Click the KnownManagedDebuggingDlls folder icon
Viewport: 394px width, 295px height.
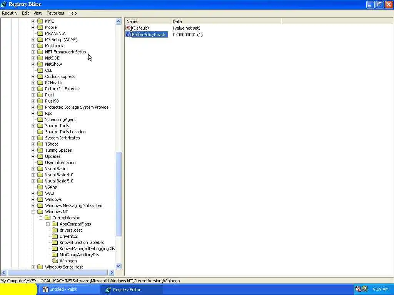tap(55, 249)
